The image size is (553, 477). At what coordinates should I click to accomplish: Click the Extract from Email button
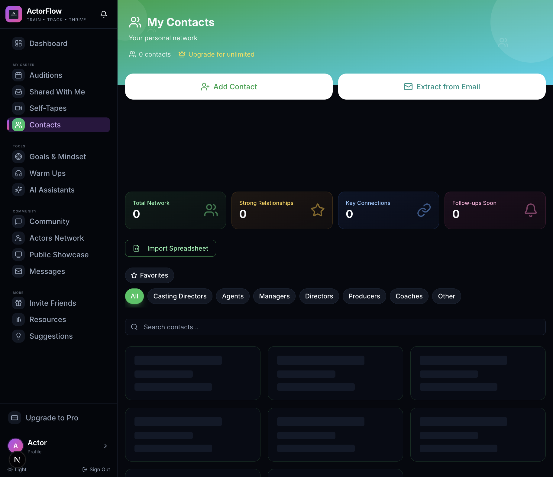pyautogui.click(x=442, y=87)
